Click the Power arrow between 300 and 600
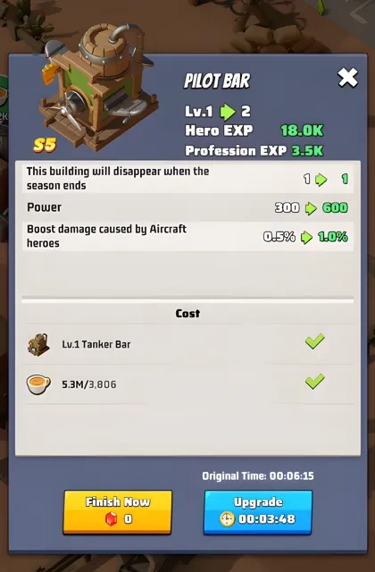 [x=311, y=208]
